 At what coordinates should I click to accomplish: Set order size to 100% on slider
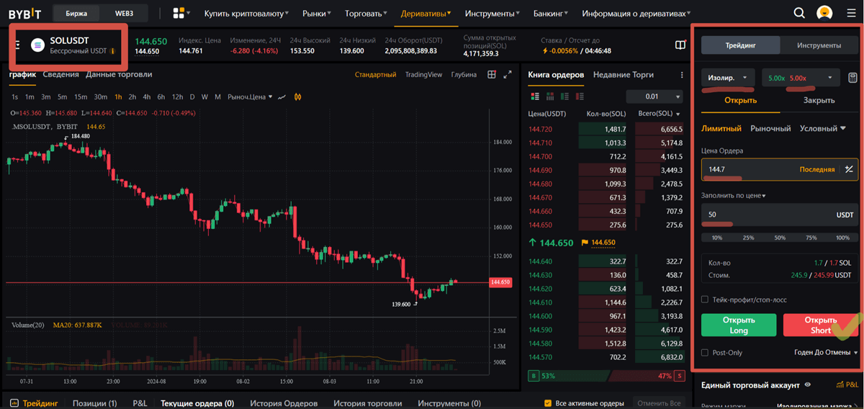(842, 237)
